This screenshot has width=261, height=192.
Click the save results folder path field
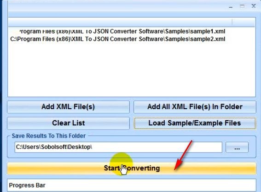click(x=118, y=147)
